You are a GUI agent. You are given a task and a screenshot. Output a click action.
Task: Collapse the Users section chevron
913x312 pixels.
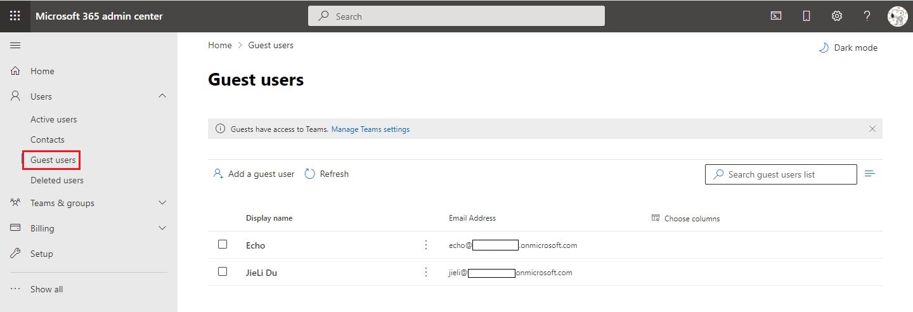(x=162, y=96)
